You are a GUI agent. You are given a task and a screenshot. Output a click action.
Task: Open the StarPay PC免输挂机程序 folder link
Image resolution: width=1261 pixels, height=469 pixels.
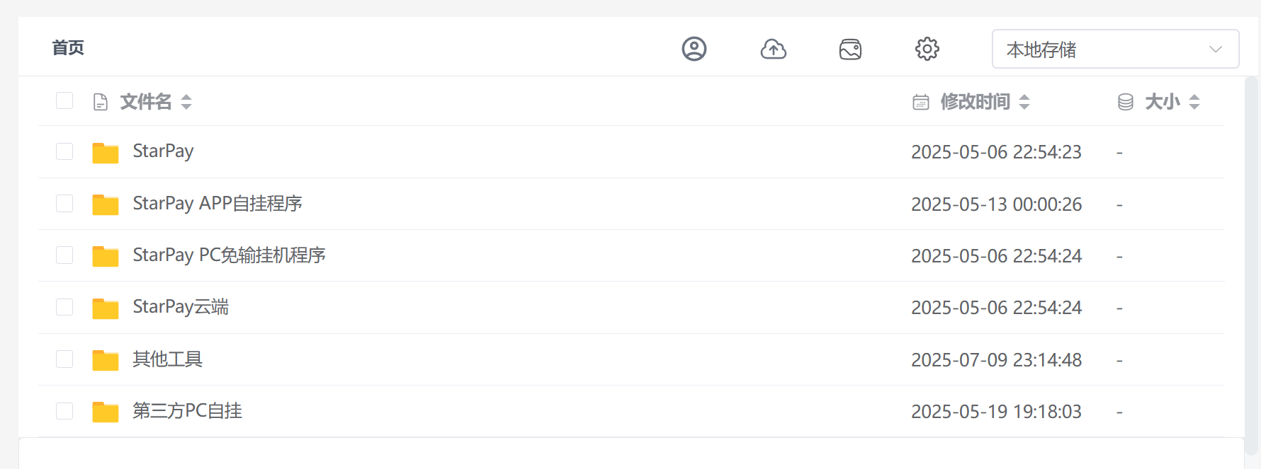point(229,255)
